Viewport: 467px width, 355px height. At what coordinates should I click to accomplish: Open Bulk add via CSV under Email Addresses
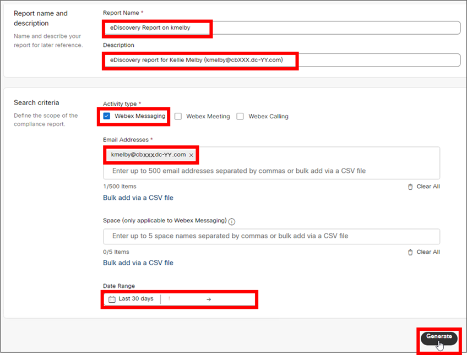point(138,198)
